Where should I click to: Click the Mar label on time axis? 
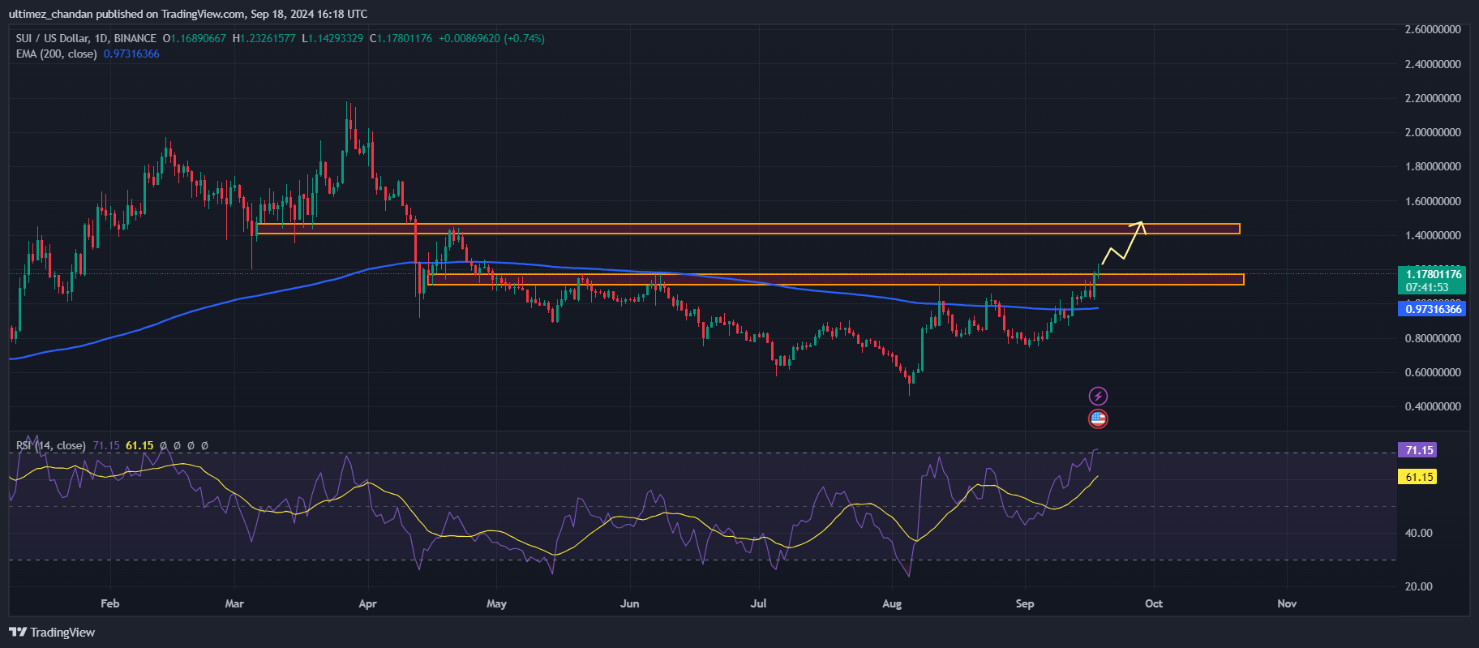tap(234, 603)
